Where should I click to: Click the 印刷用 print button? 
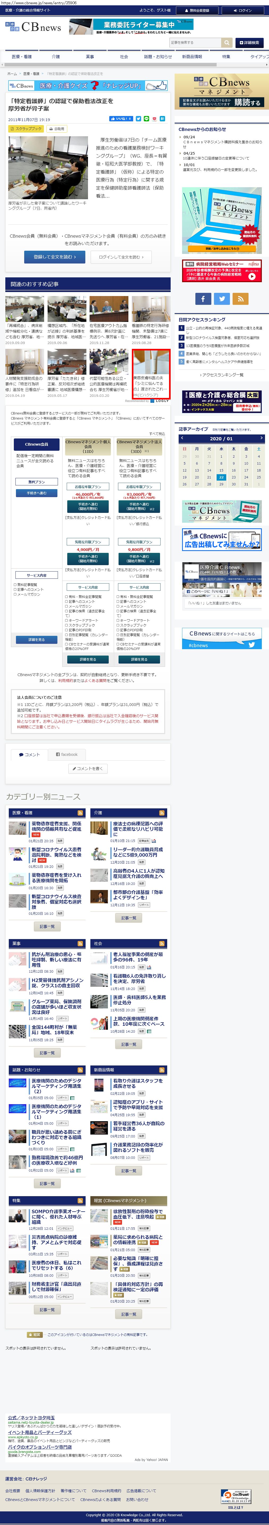[57, 129]
